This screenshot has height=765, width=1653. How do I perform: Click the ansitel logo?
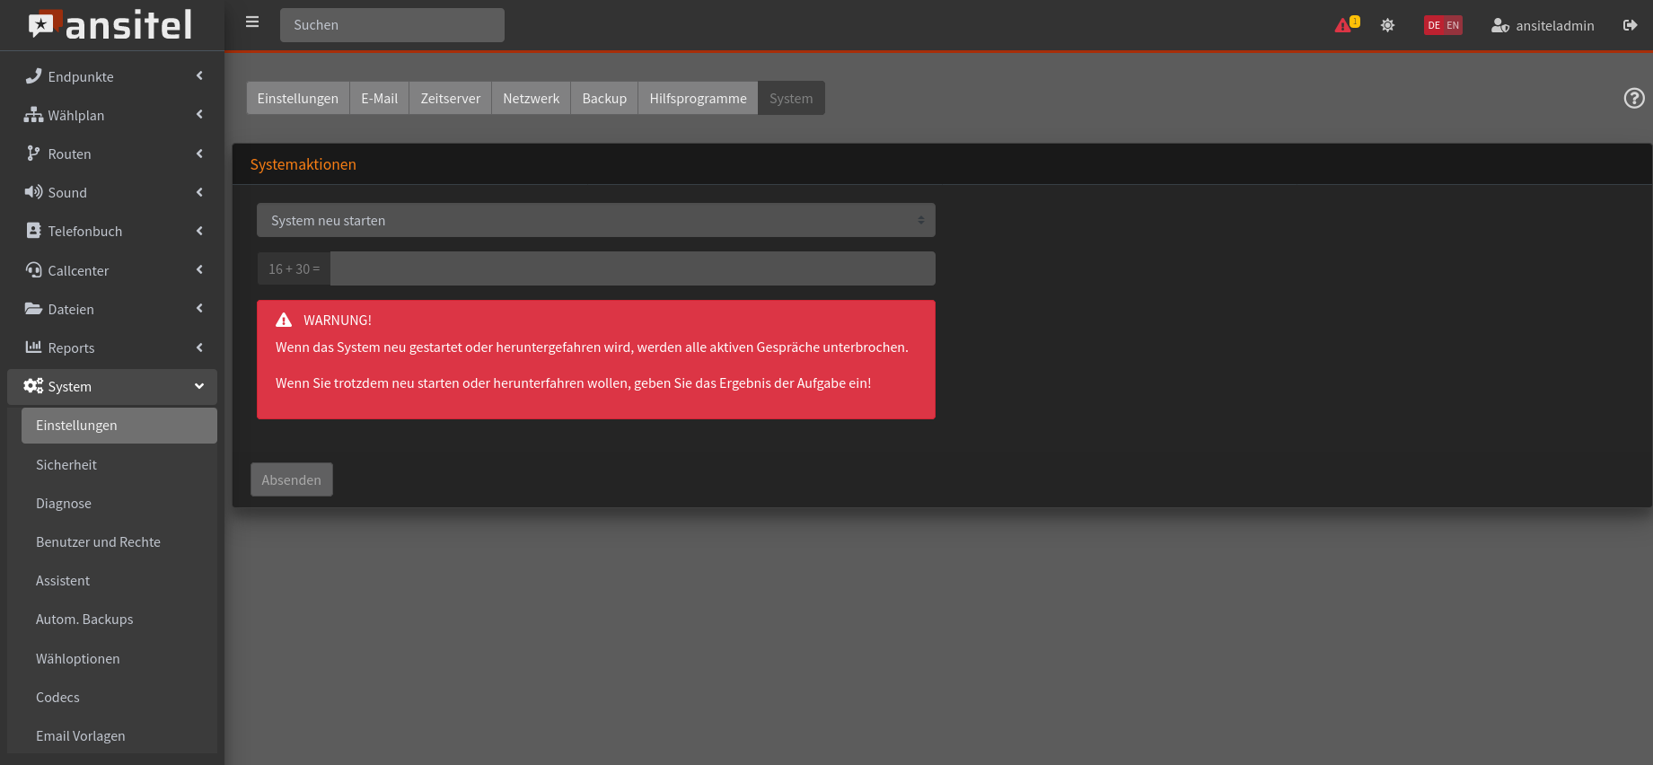point(111,25)
